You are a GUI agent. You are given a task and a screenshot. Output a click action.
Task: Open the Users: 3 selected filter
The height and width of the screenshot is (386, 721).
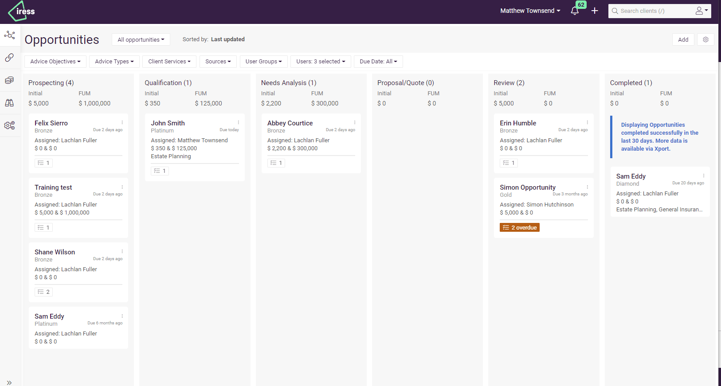pyautogui.click(x=321, y=62)
